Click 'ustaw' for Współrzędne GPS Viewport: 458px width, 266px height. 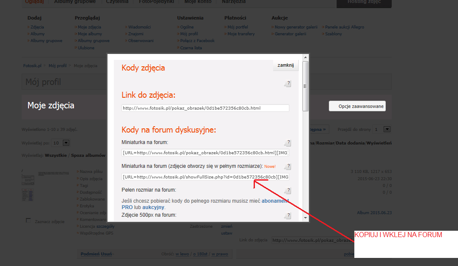coord(227,233)
